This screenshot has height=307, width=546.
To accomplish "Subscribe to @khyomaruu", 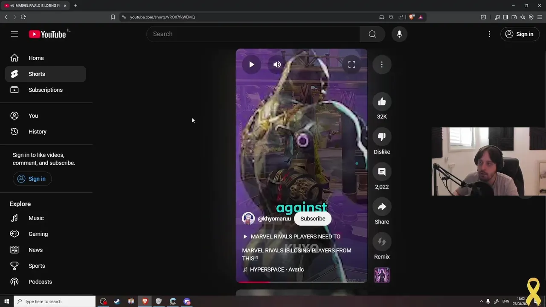I will pos(313,219).
